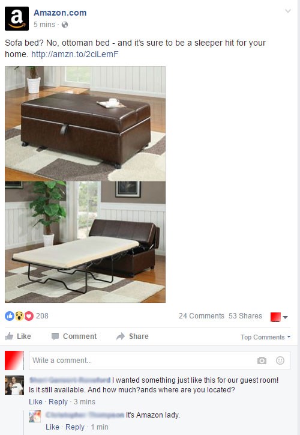Open the Amazon.com page name link
Screen dimensions: 300x435
[x=60, y=13]
